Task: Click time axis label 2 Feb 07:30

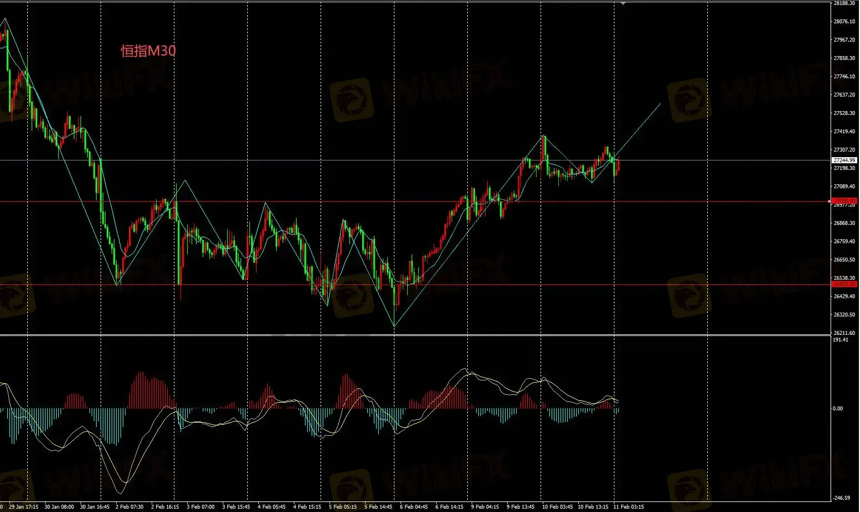Action: click(129, 507)
